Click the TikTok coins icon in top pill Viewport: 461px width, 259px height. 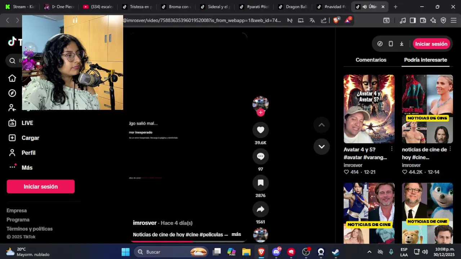coord(380,44)
